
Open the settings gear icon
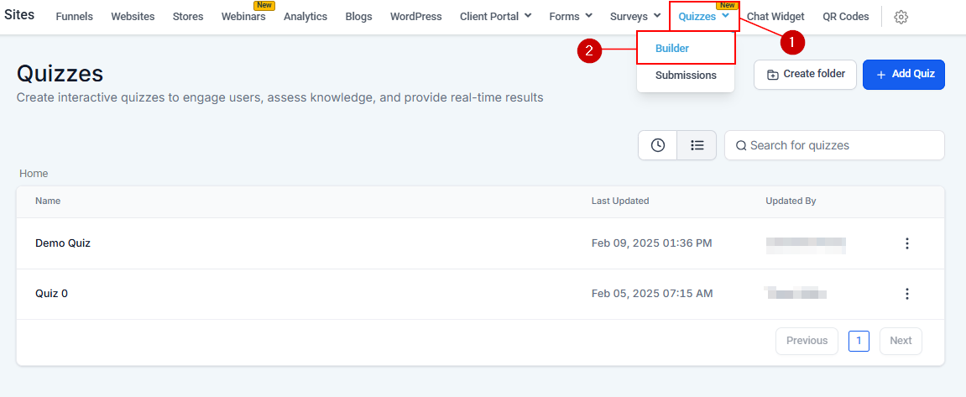click(x=901, y=18)
